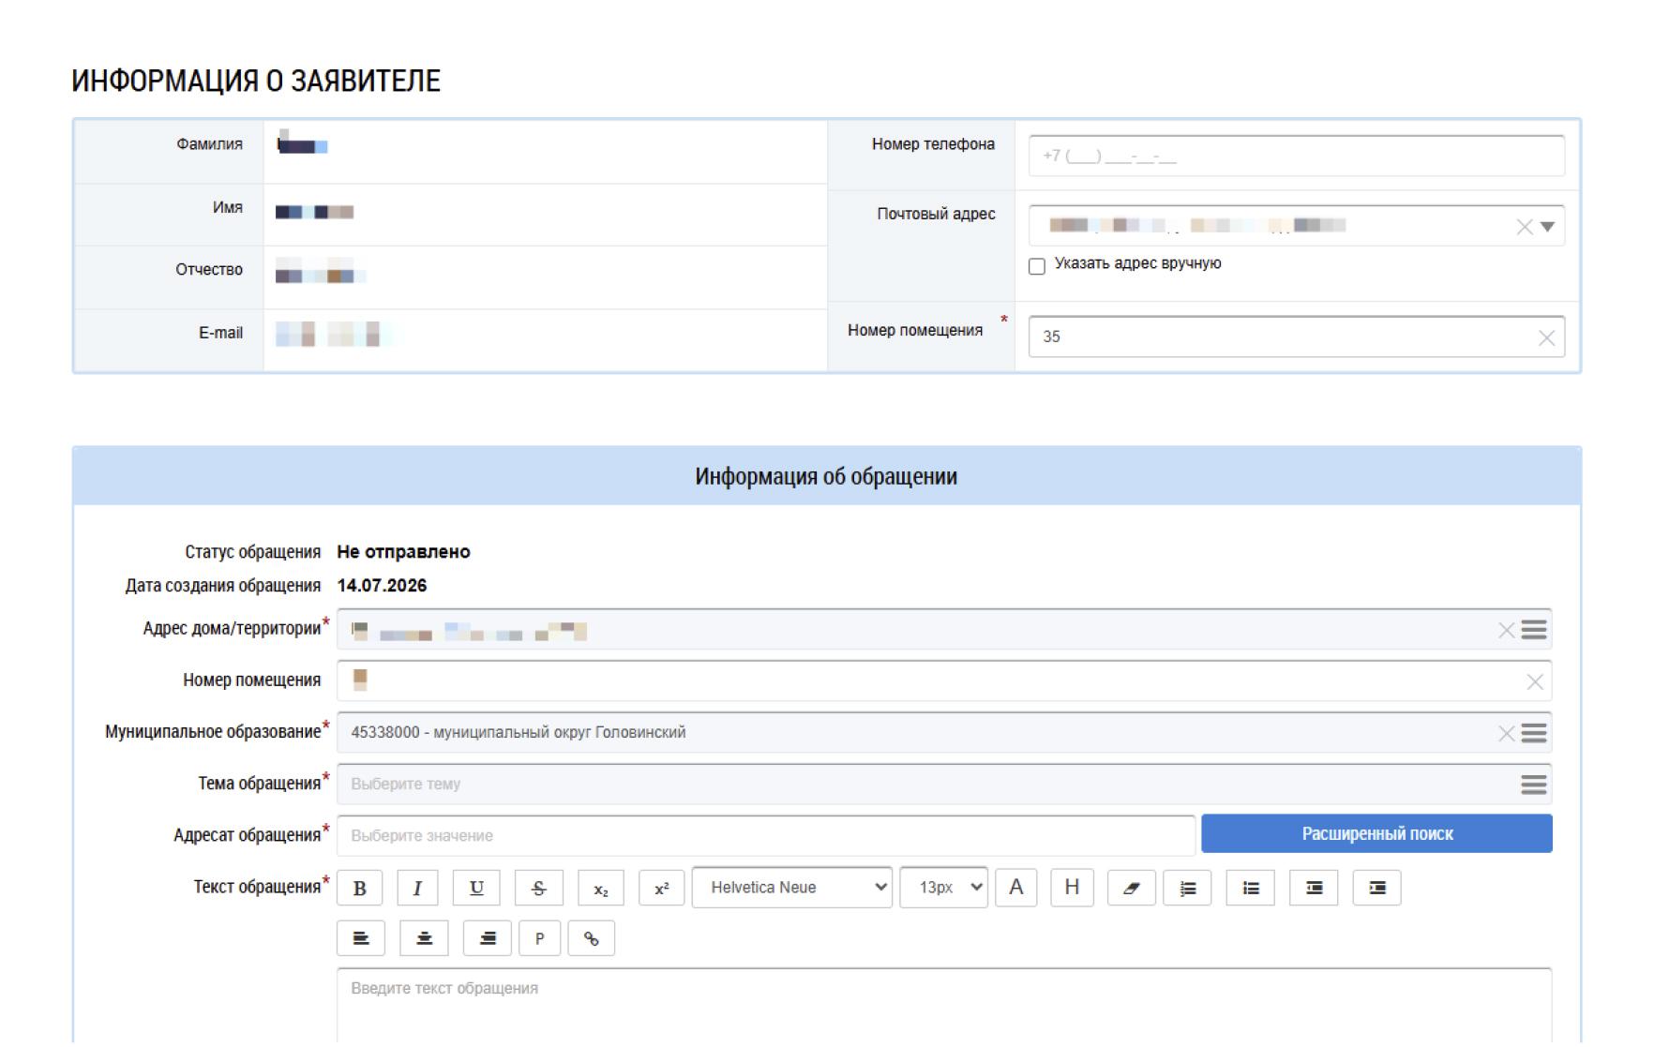Toggle bold formatting in the text editor
Viewport: 1654px width, 1047px height.
click(x=360, y=888)
